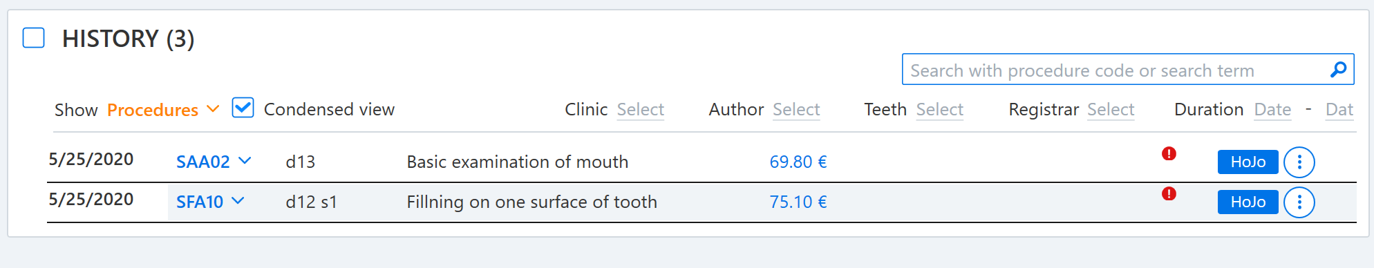Screen dimensions: 1374x268
Task: Click HoJo button on Fillning row
Action: tap(1248, 202)
